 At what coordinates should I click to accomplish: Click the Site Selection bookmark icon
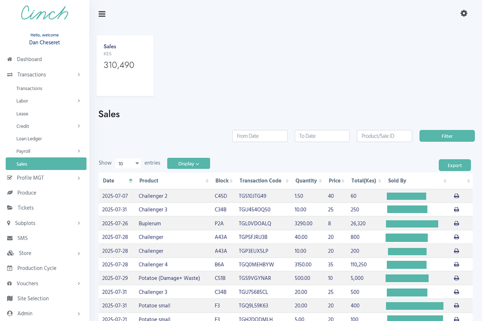(9, 298)
